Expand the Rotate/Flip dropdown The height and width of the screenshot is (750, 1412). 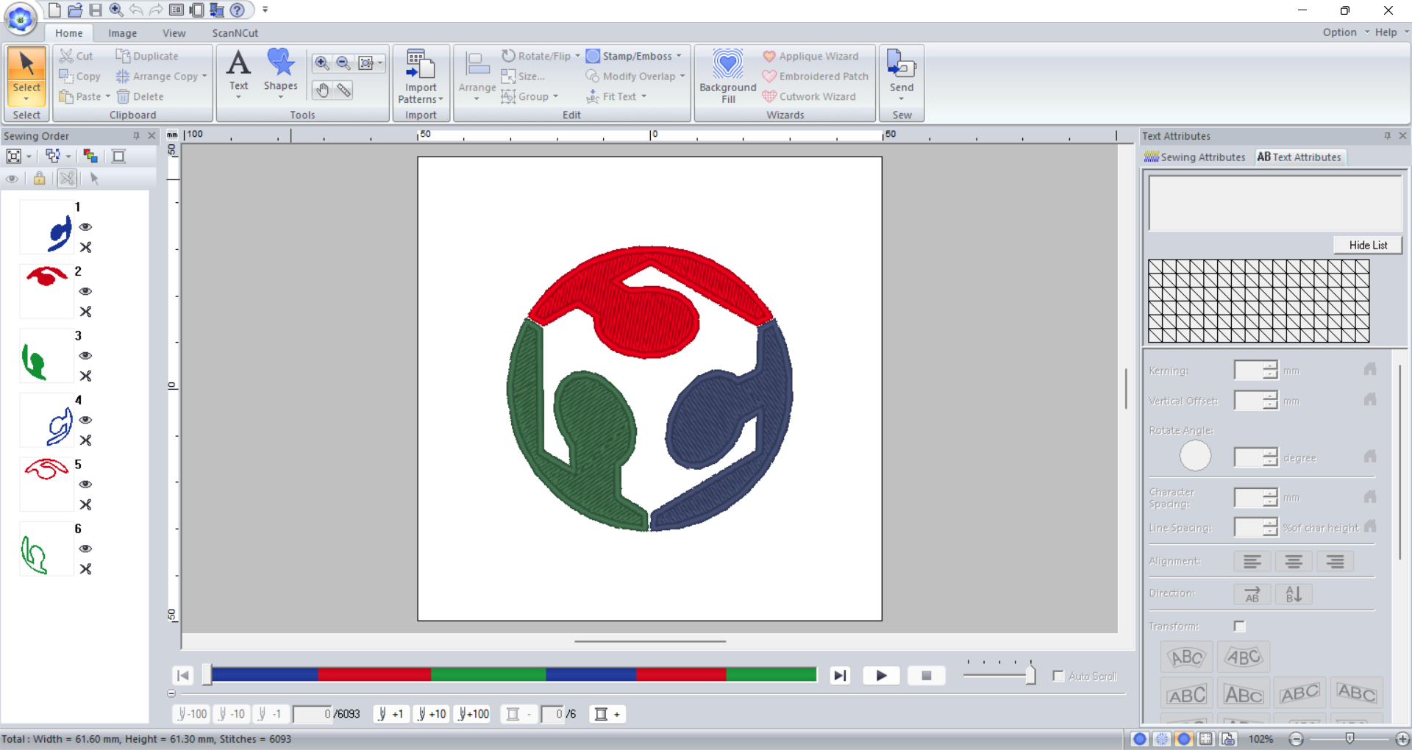(x=577, y=56)
